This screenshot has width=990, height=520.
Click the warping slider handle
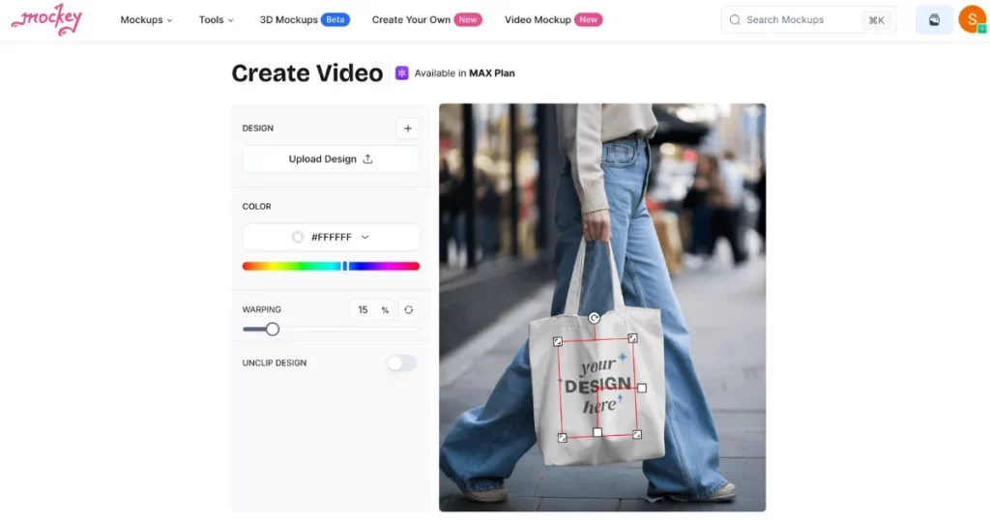click(272, 330)
